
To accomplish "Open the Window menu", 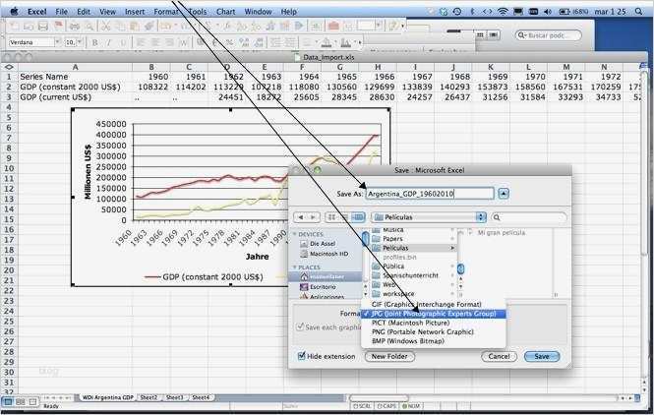I will pyautogui.click(x=258, y=12).
